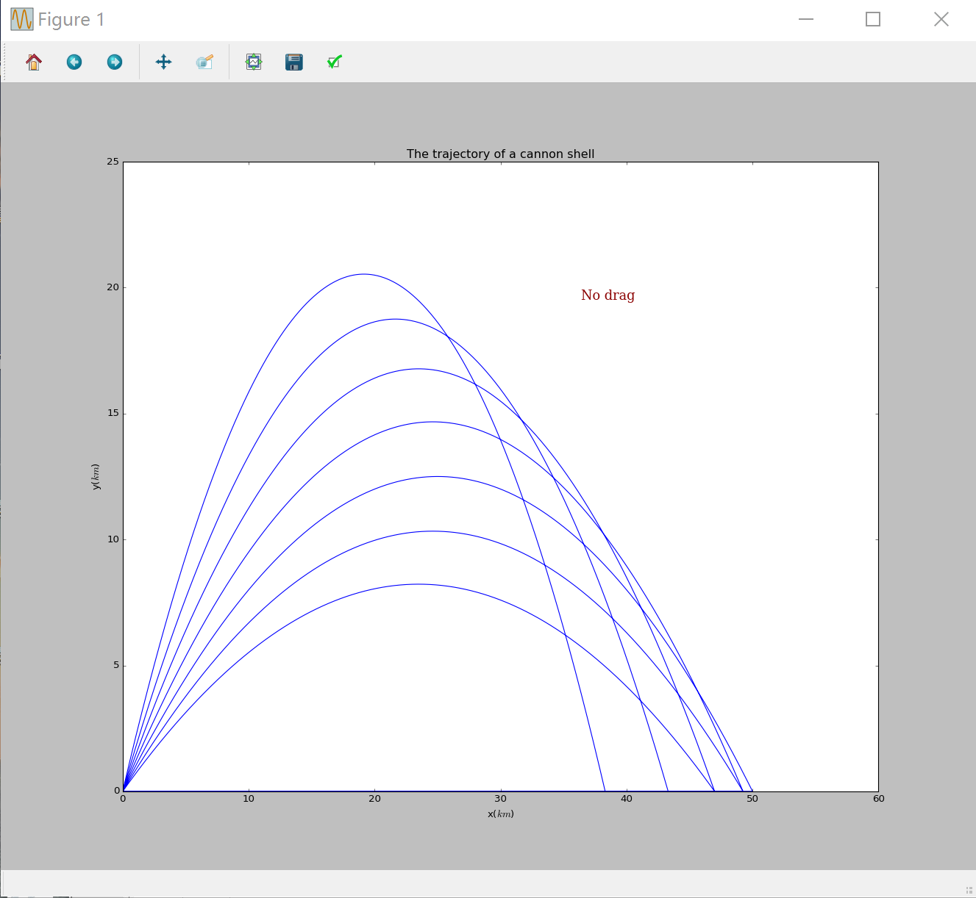Open Edit axis parameters with green checkmark
The image size is (976, 898).
tap(335, 62)
